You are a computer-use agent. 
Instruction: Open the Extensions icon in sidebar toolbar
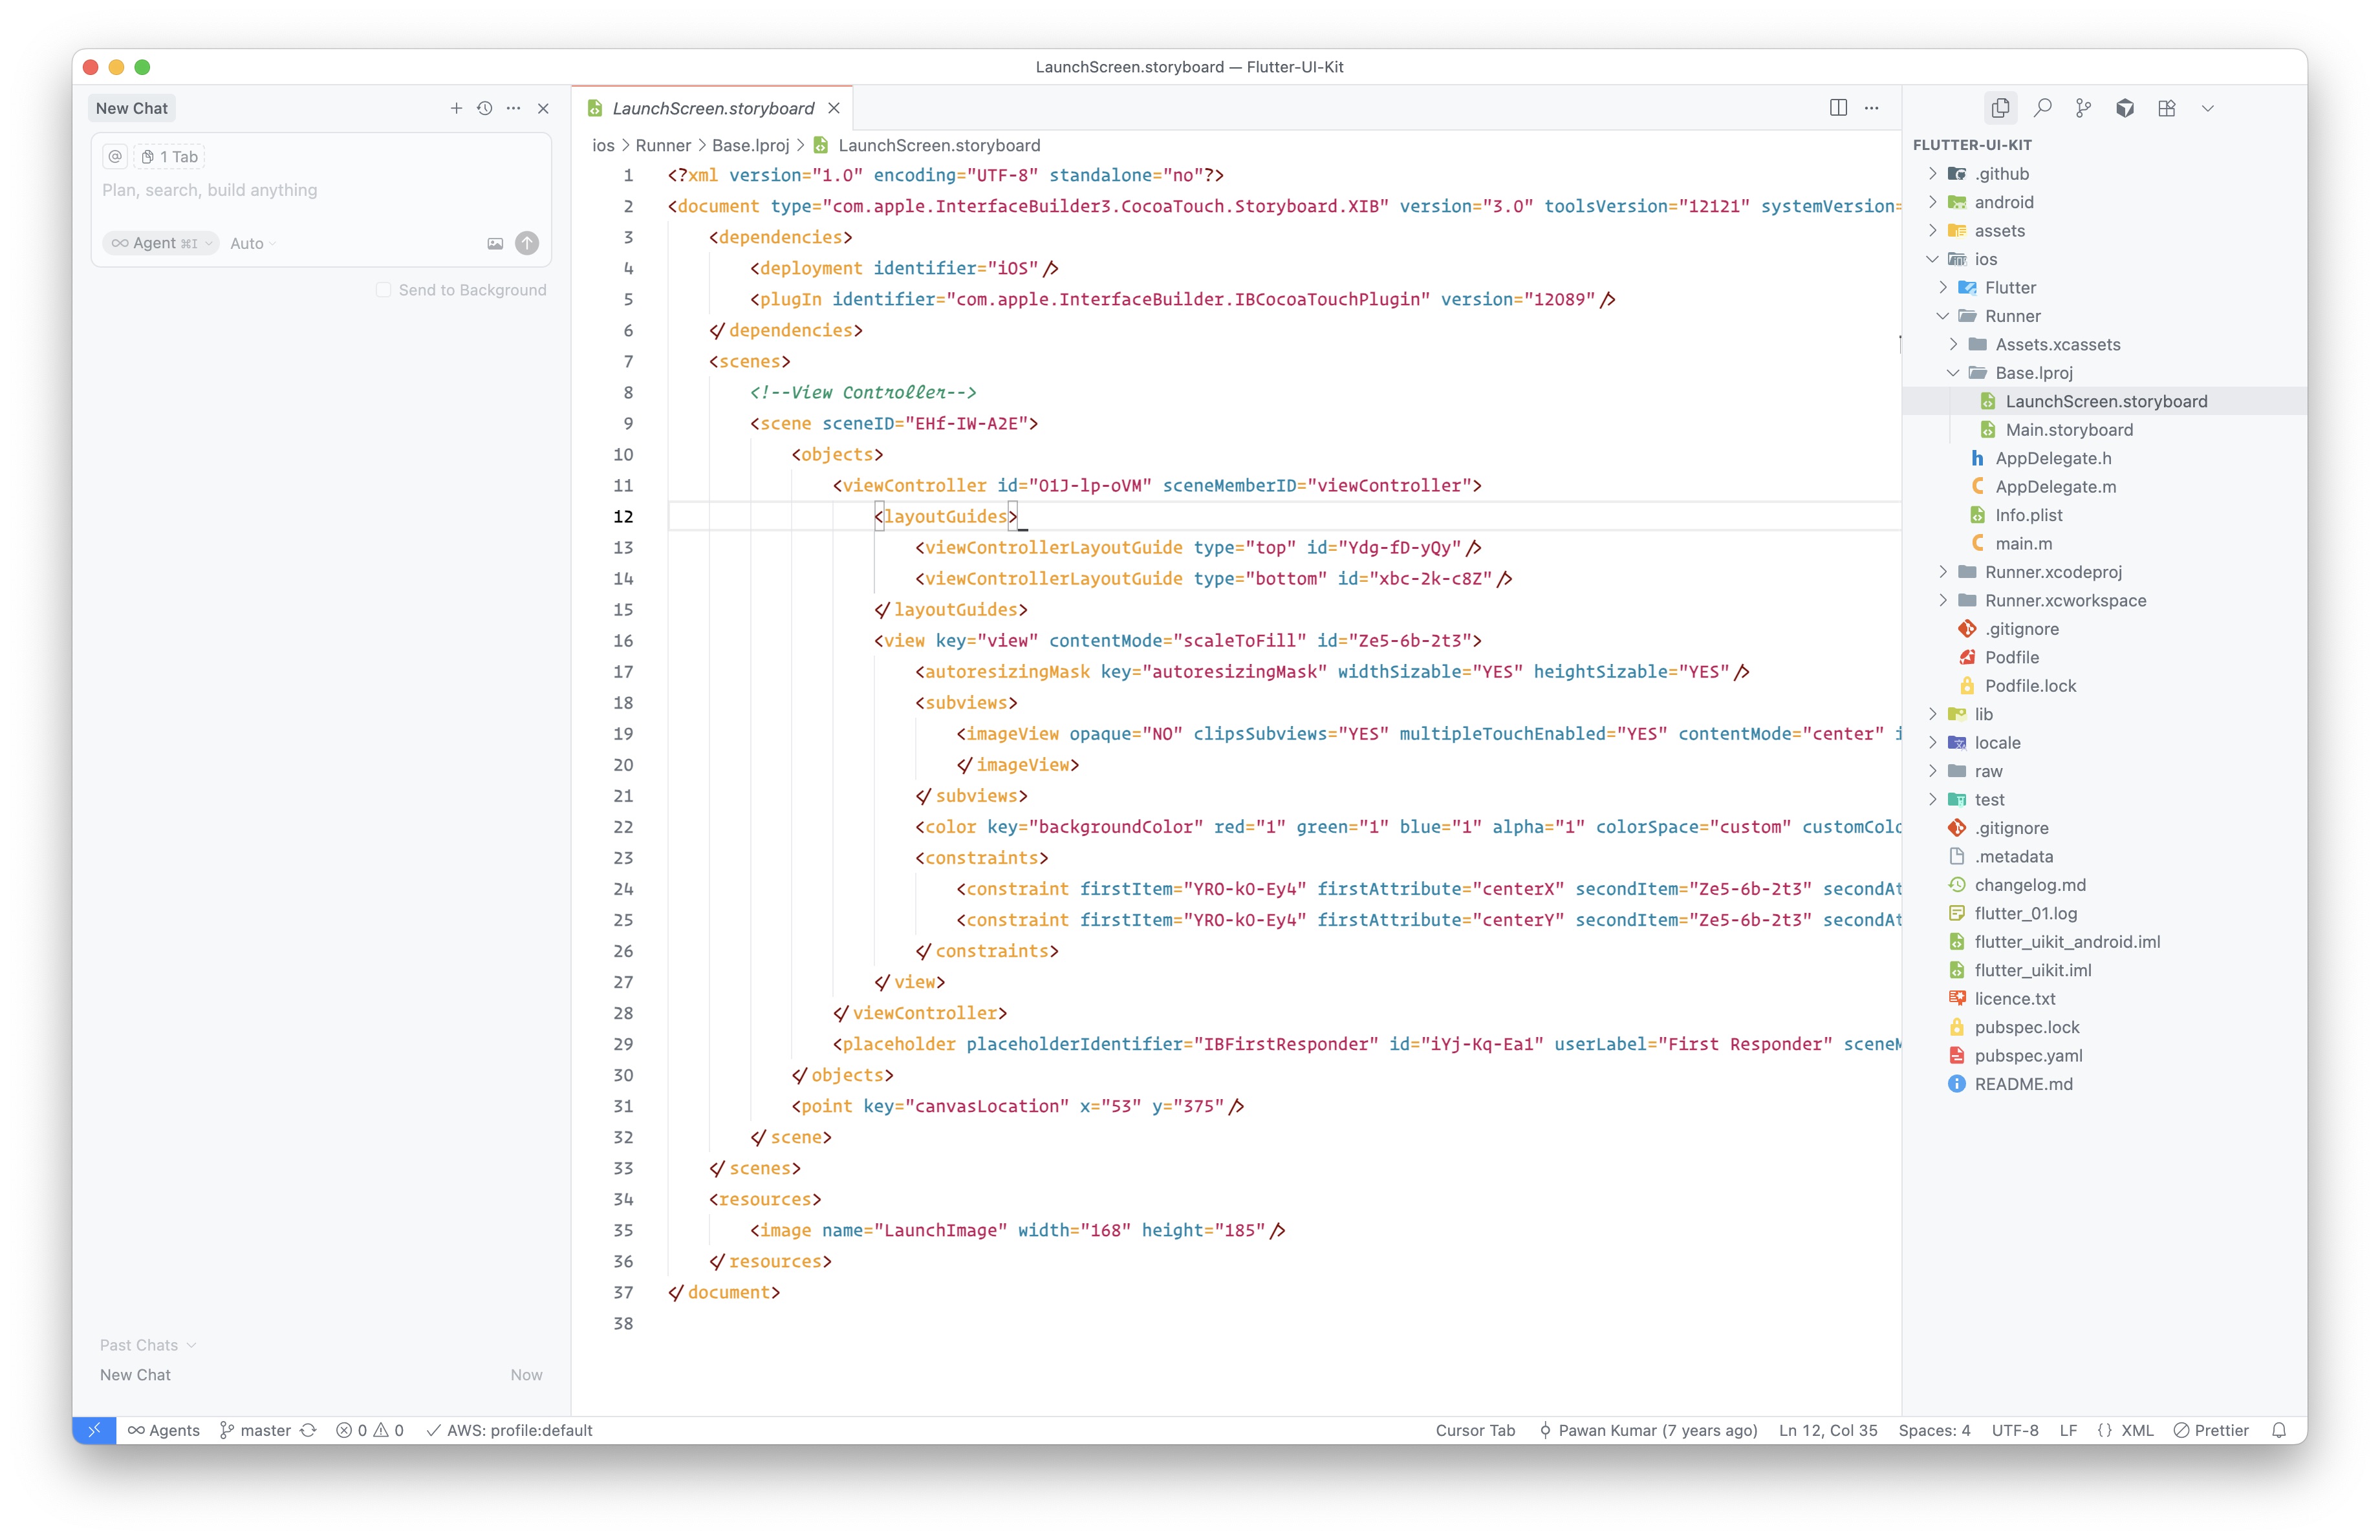(2166, 108)
